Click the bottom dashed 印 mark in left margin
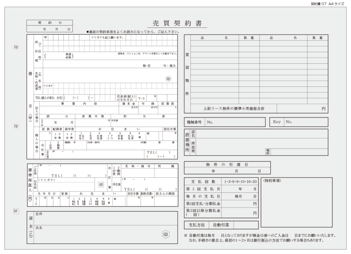The width and height of the screenshot is (351, 254). click(x=16, y=211)
